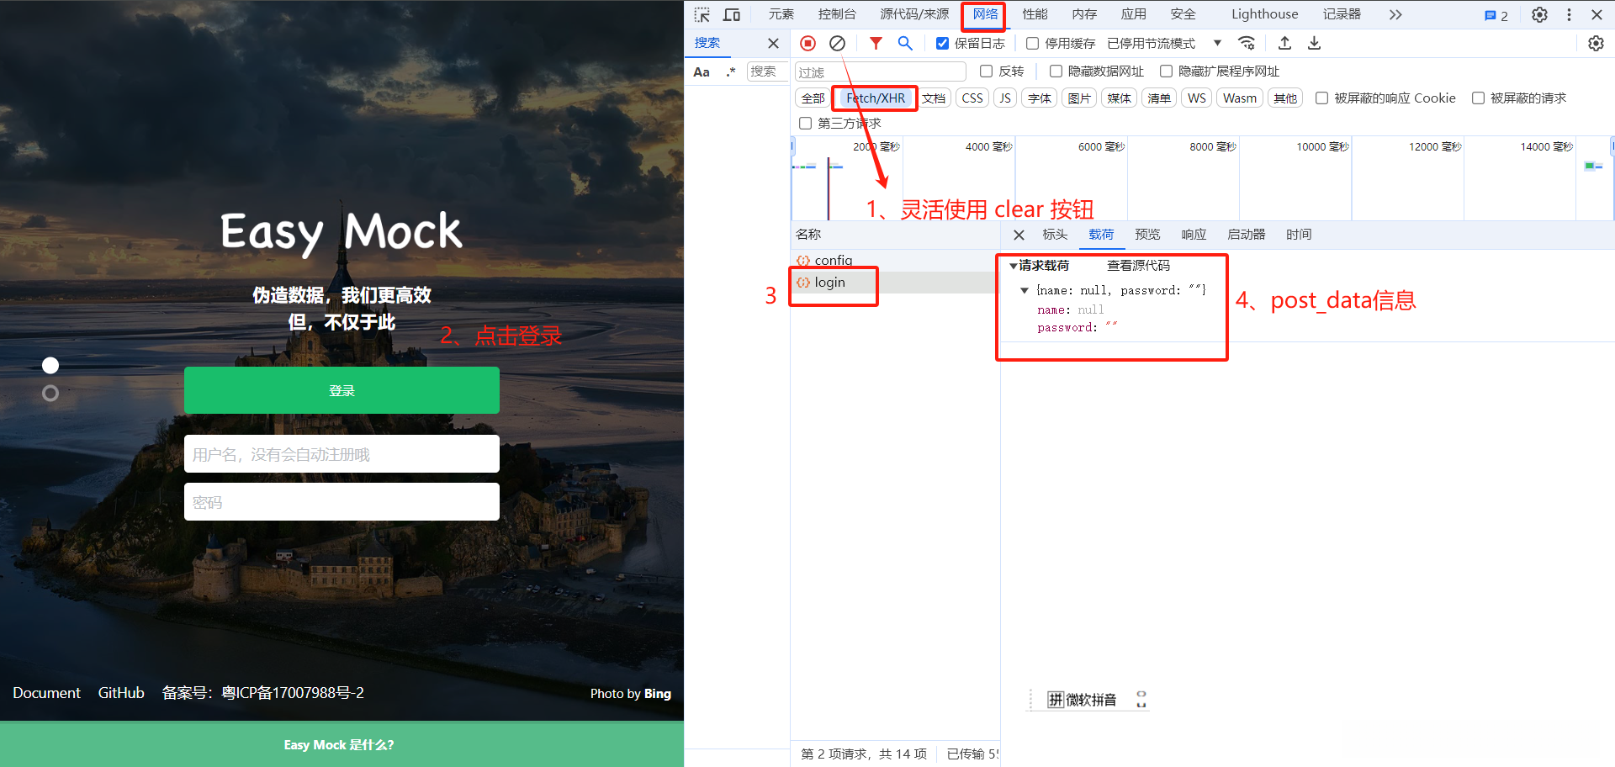Open the 2 console issues badge
The width and height of the screenshot is (1615, 767).
click(x=1496, y=15)
